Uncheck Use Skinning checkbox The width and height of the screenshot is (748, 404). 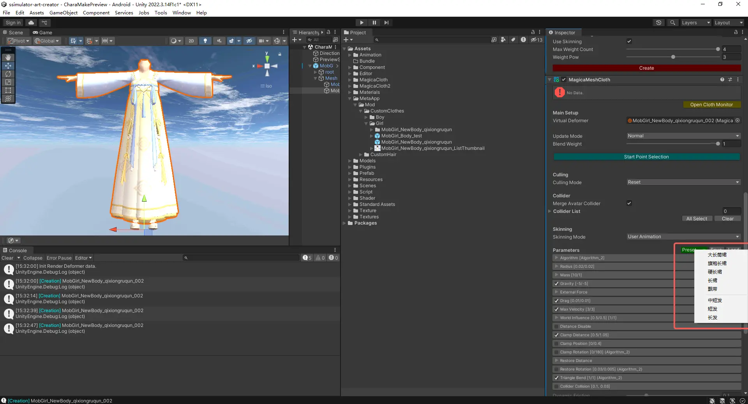629,41
